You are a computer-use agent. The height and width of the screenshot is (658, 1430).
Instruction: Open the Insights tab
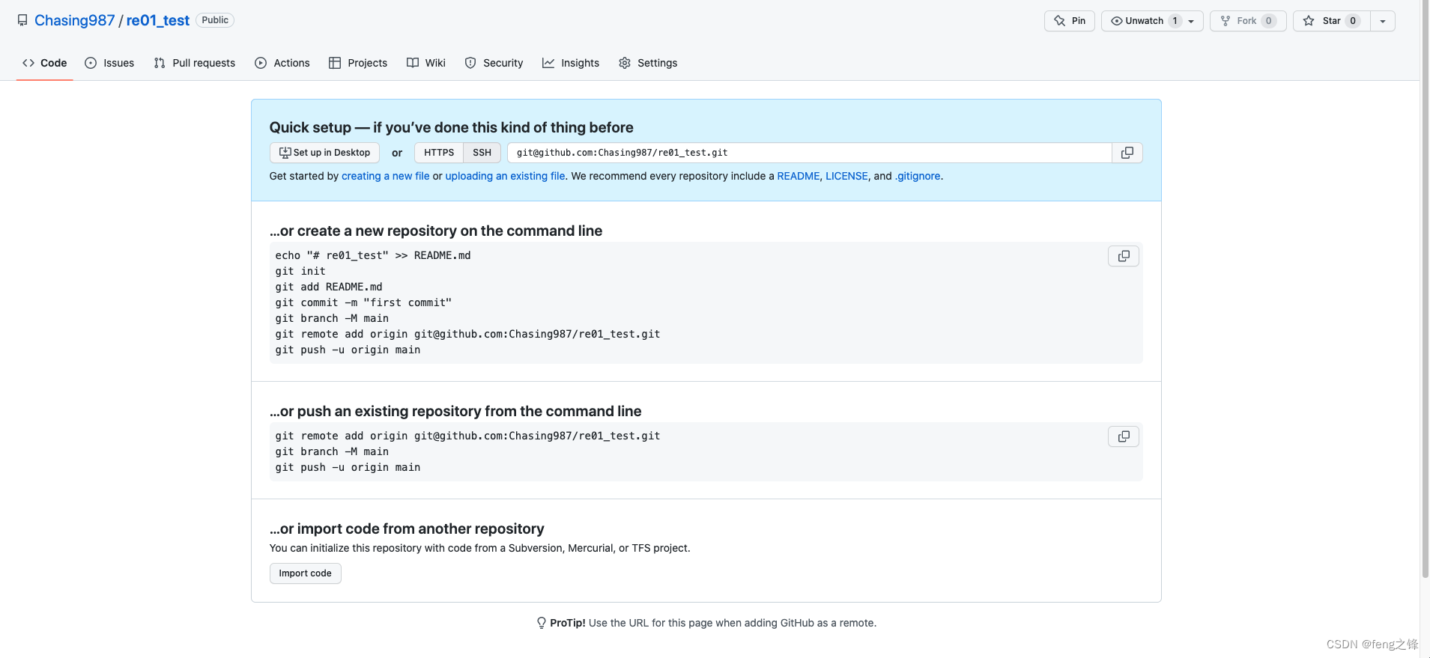click(x=571, y=63)
